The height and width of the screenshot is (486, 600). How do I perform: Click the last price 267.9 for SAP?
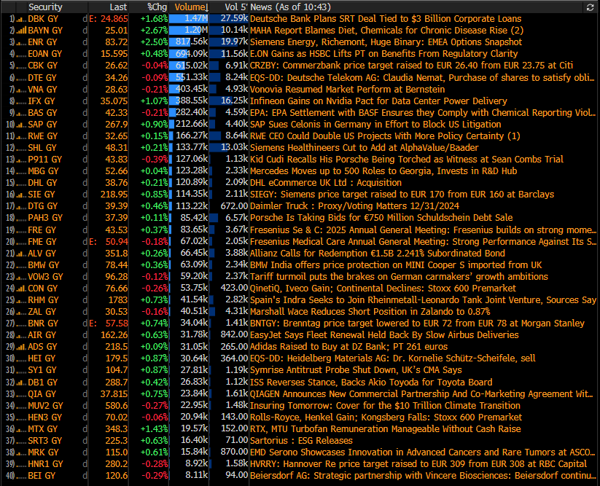tap(117, 125)
